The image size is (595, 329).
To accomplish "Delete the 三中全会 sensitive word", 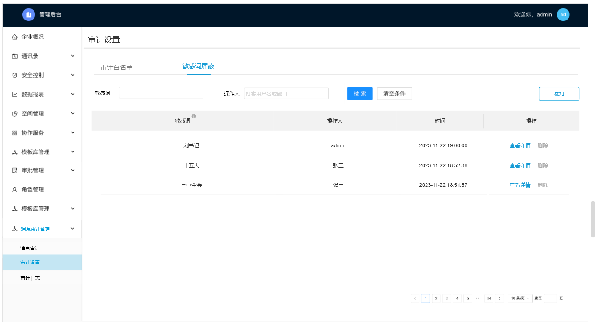I will coord(543,185).
